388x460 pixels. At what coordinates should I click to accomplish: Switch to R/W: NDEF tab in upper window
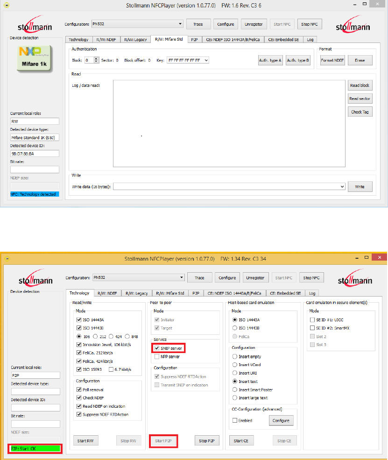(106, 40)
